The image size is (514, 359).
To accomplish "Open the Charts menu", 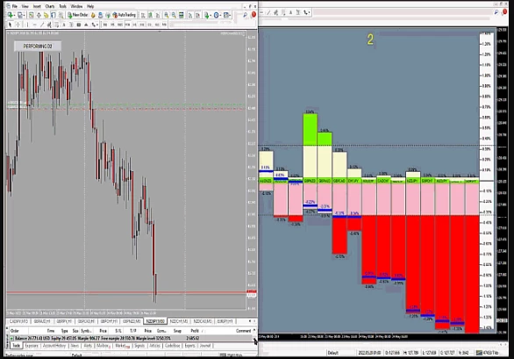I will point(50,6).
